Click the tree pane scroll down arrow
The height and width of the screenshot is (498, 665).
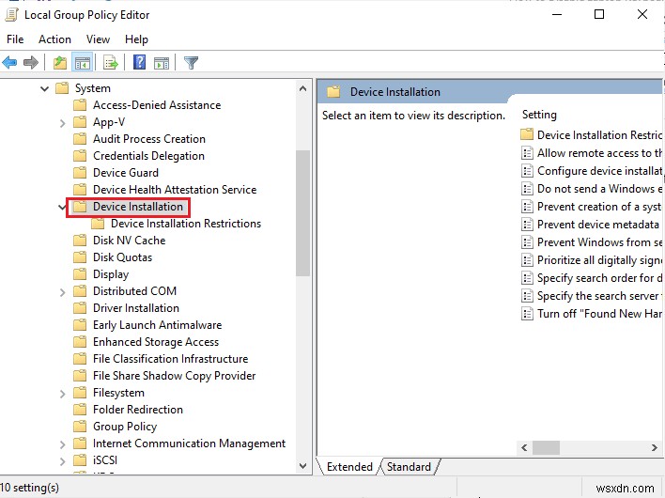pyautogui.click(x=303, y=464)
